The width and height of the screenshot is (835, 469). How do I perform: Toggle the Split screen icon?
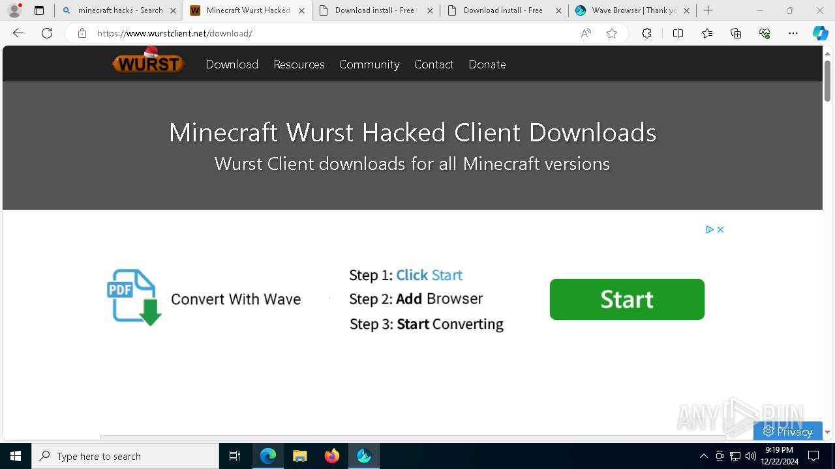click(x=678, y=33)
